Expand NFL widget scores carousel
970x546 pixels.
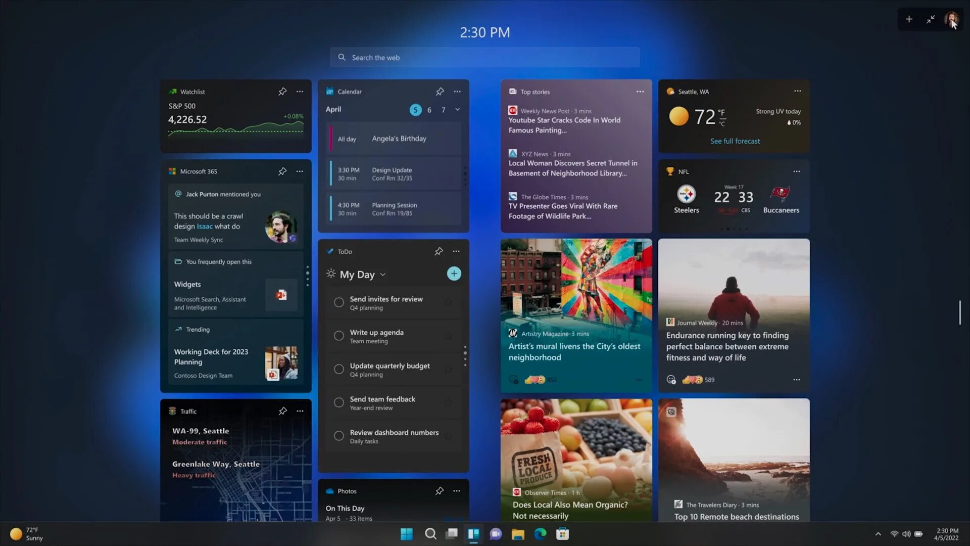click(x=732, y=229)
